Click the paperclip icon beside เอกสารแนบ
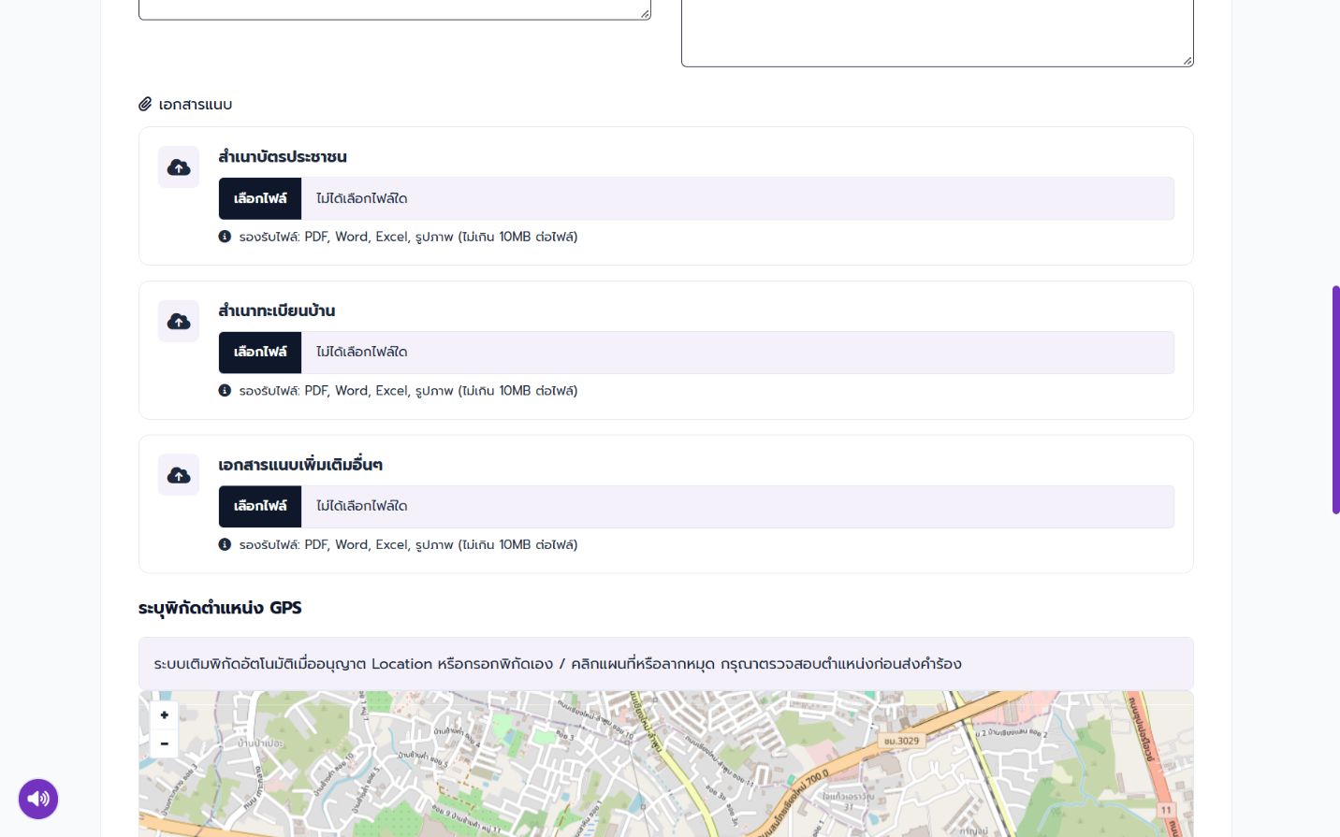Screen dimensions: 1340x837 (x=145, y=104)
